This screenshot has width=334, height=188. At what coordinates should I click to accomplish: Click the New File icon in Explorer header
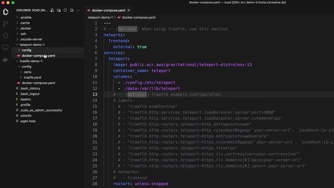[x=52, y=10]
